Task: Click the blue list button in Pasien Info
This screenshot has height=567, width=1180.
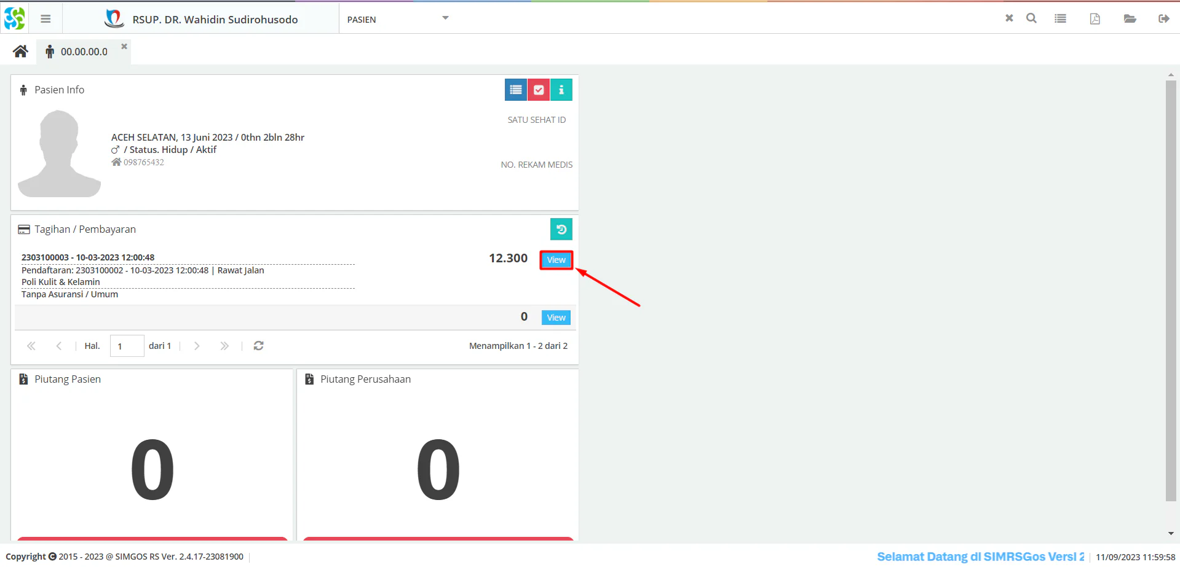Action: pyautogui.click(x=516, y=90)
